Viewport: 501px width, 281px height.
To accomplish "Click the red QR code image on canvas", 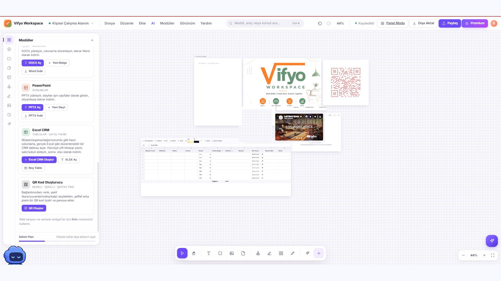I will (346, 82).
